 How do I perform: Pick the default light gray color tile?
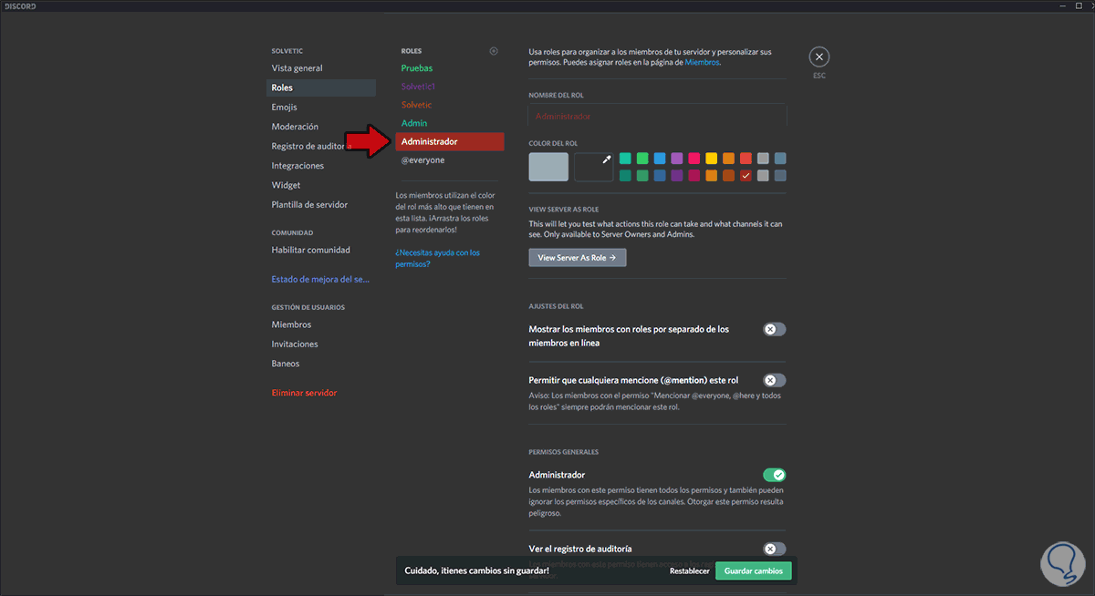548,167
